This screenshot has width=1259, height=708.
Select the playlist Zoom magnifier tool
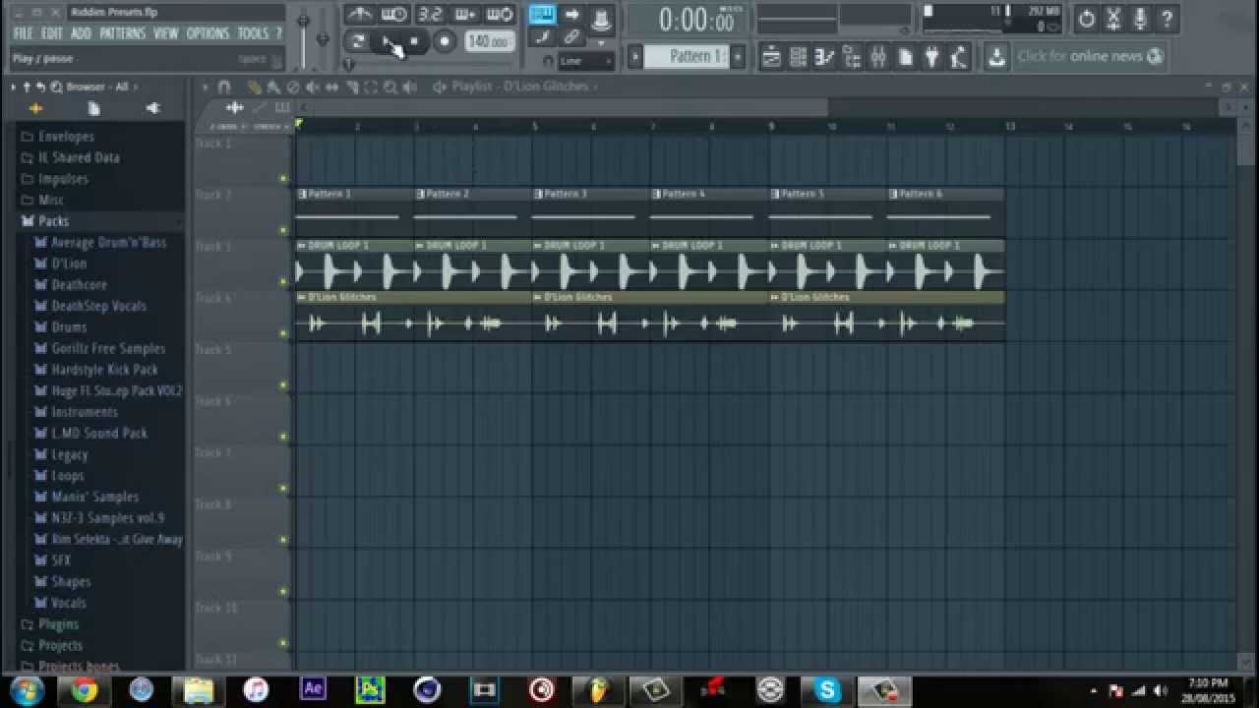(390, 87)
